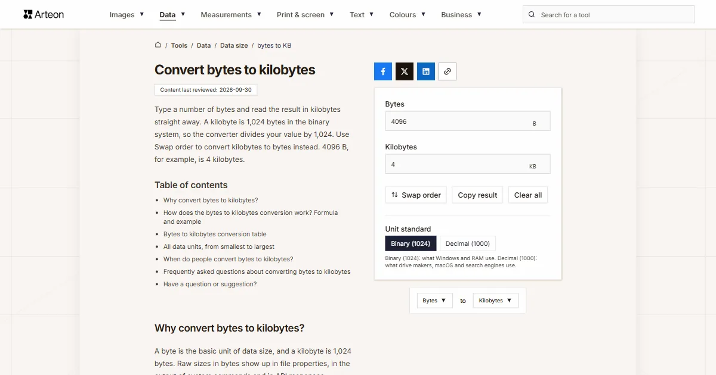This screenshot has width=716, height=375.
Task: Focus the Bytes input field
Action: [468, 121]
